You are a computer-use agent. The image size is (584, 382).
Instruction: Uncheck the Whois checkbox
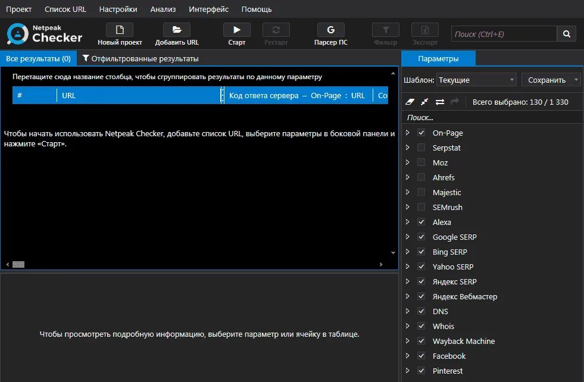421,326
